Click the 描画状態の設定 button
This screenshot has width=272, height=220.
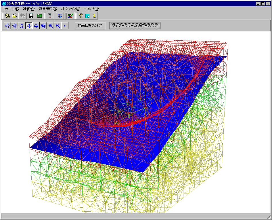pos(90,26)
